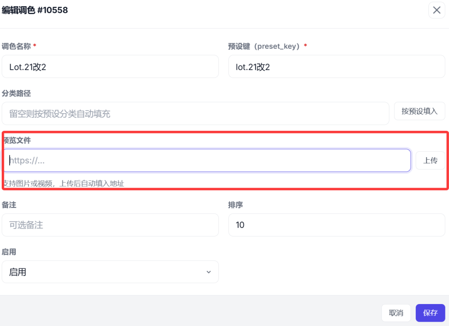Focus the 备注 optional notes field
The height and width of the screenshot is (326, 449).
tap(110, 225)
